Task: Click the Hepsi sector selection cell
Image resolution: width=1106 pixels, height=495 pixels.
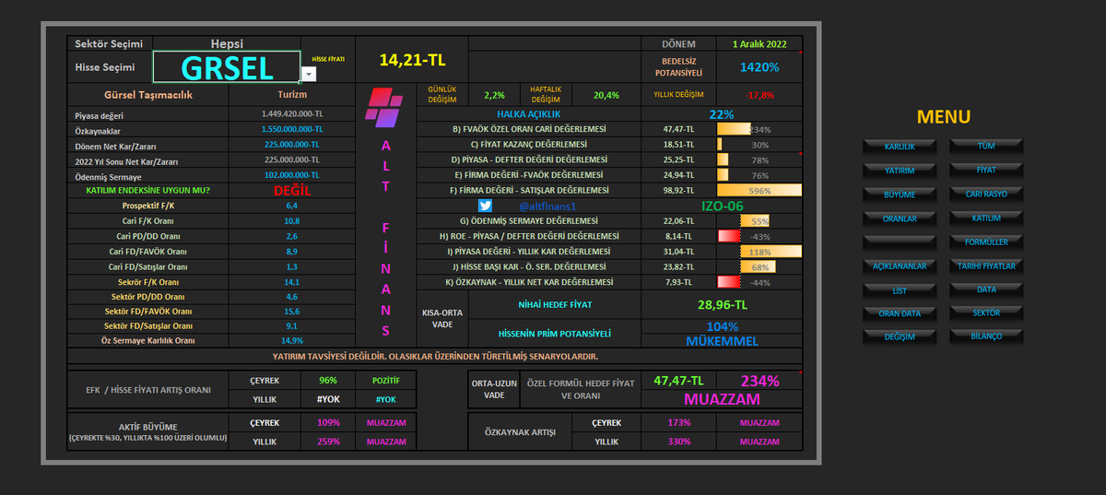Action: point(227,43)
